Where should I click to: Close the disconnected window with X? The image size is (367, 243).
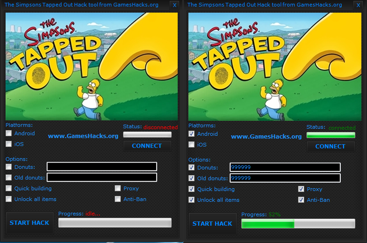pos(175,5)
